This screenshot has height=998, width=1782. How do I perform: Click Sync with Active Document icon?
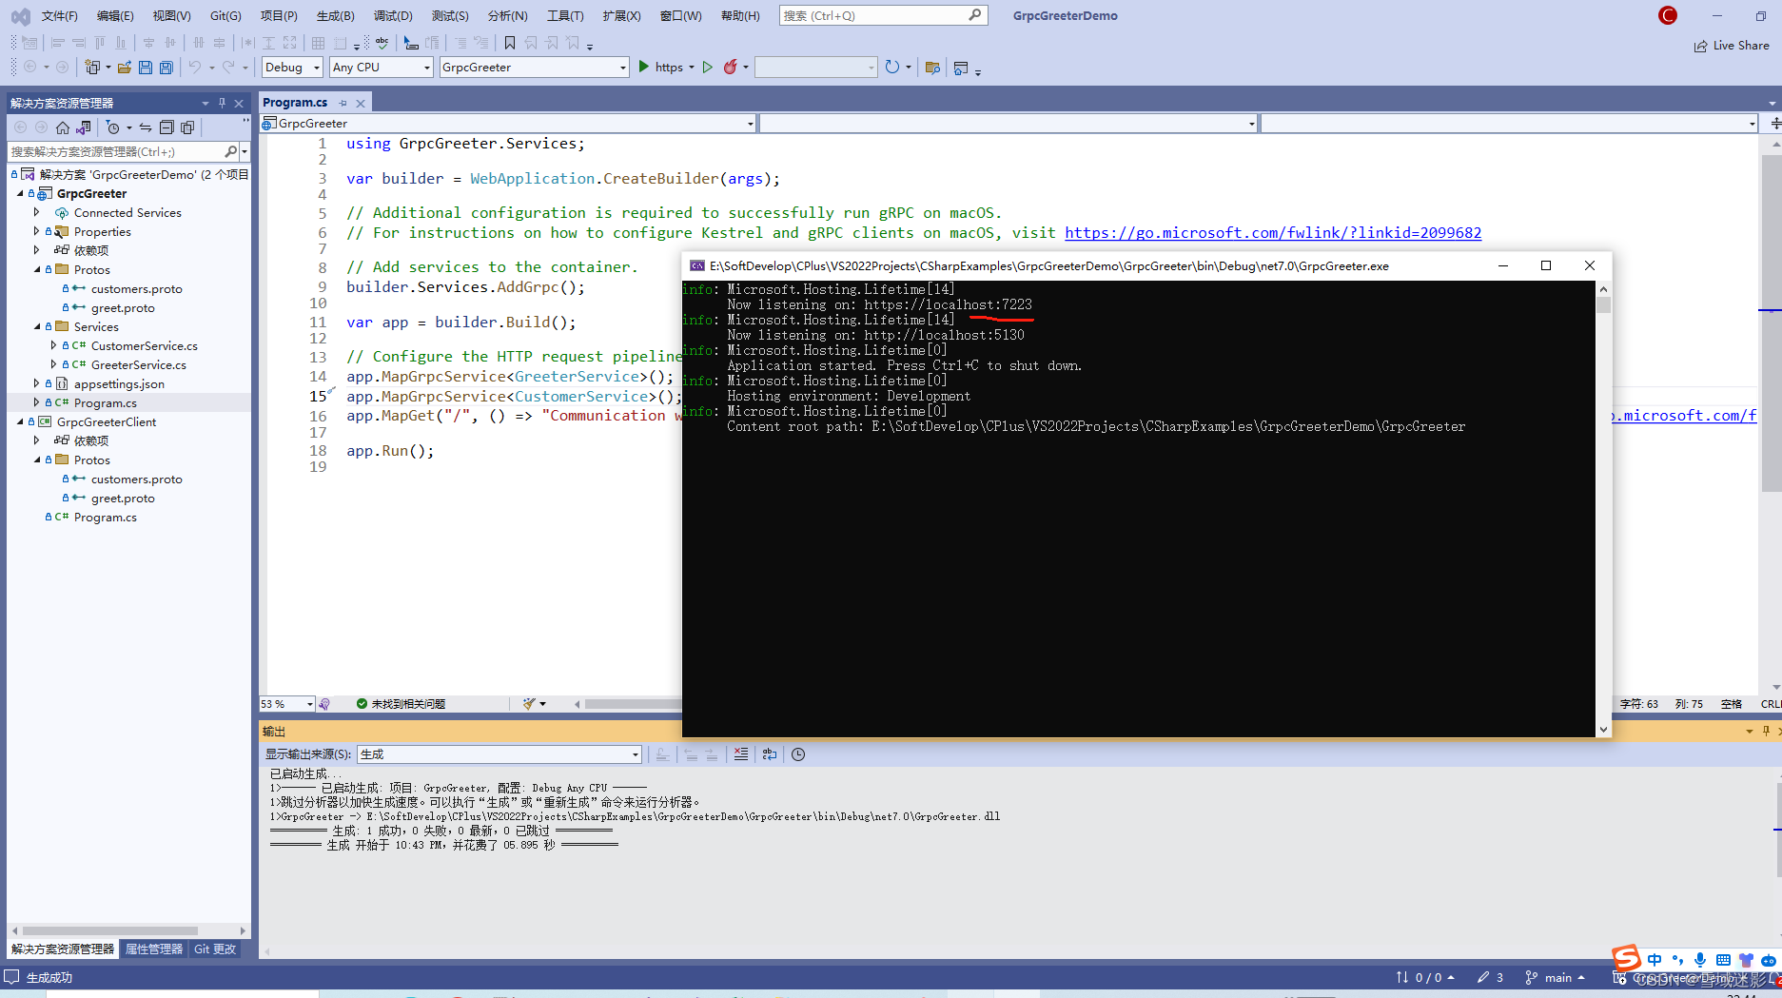(x=146, y=127)
